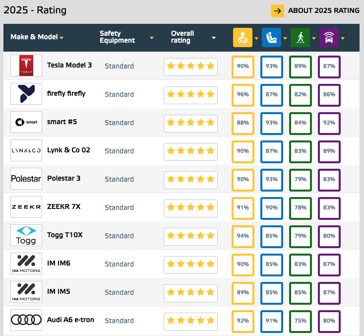Click the five-star rating for smart #5
Image resolution: width=364 pixels, height=336 pixels.
pos(190,124)
